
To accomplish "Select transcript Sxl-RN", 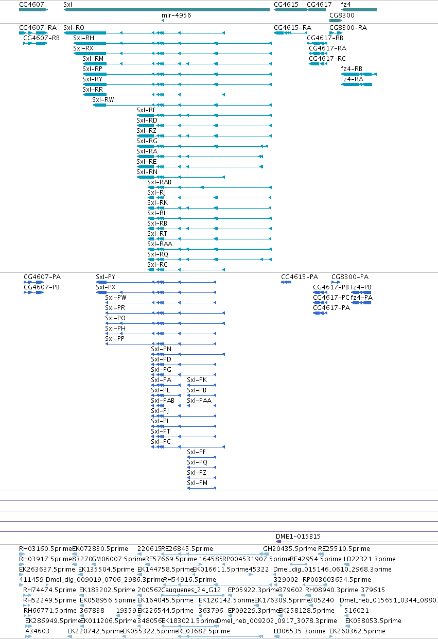I will click(147, 172).
